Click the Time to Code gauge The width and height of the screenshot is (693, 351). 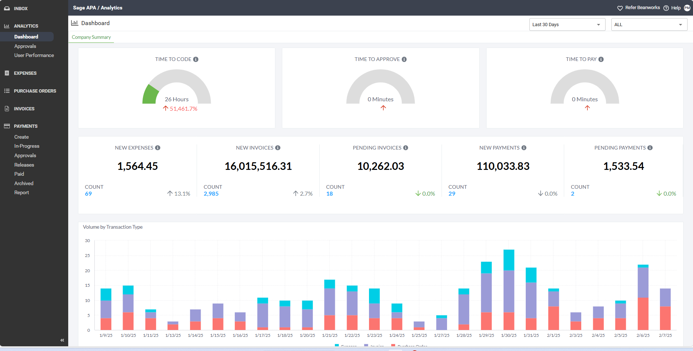point(177,87)
